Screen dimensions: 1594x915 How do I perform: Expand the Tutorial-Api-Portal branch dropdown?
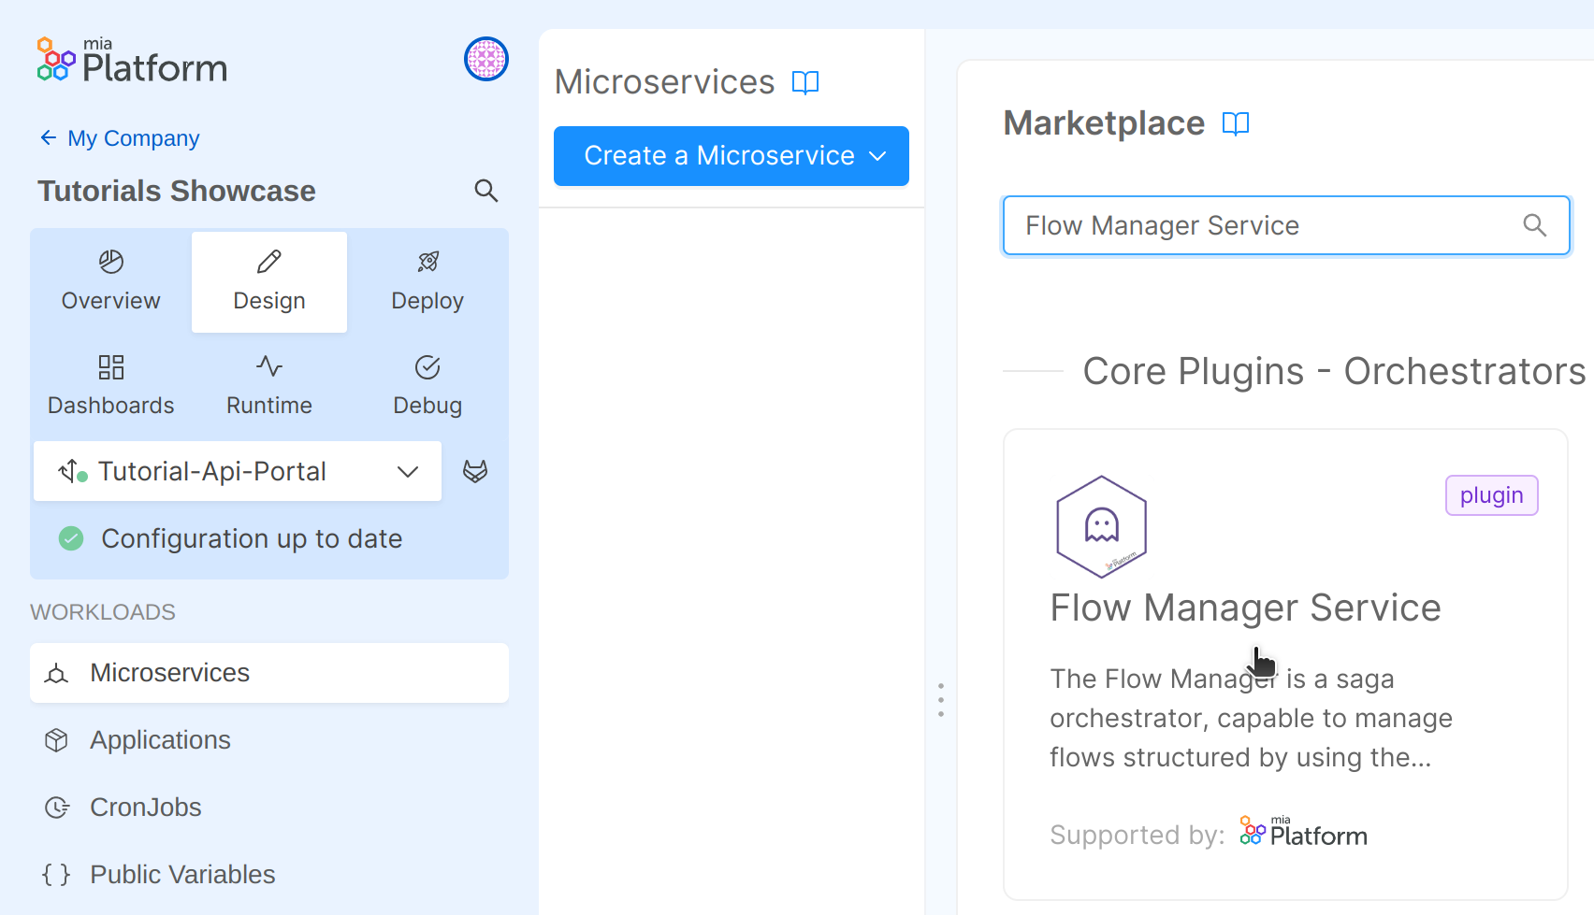coord(407,471)
